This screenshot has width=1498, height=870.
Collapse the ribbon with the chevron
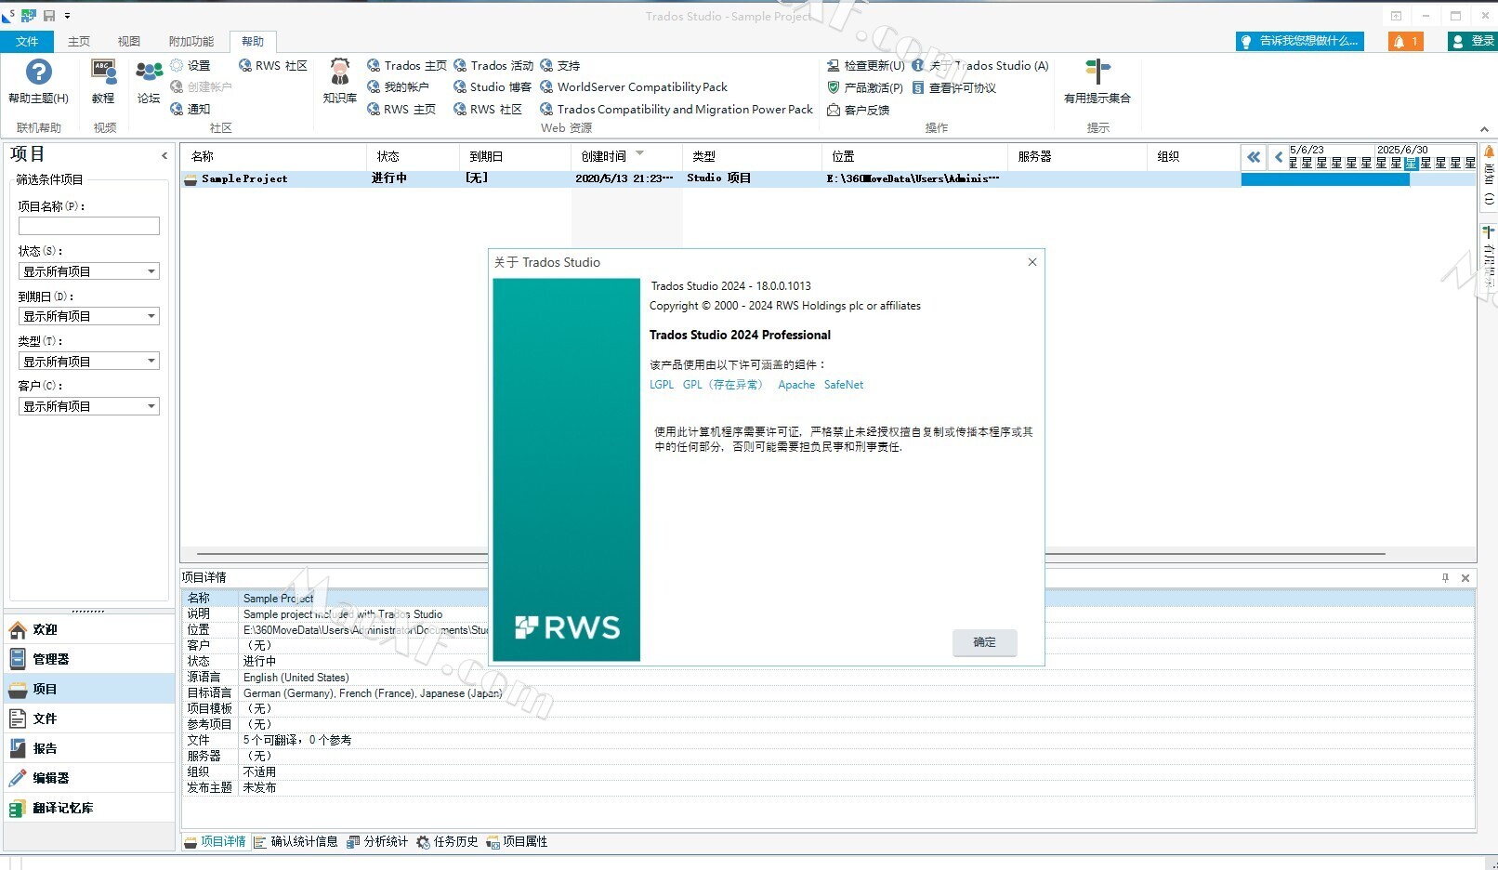point(1484,129)
